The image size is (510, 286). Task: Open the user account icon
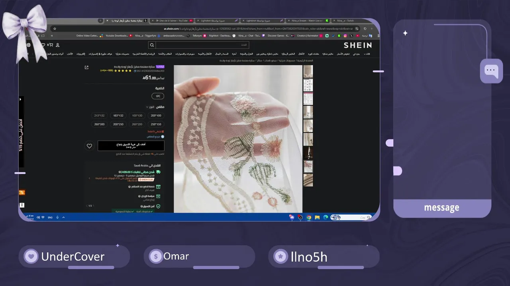57,45
